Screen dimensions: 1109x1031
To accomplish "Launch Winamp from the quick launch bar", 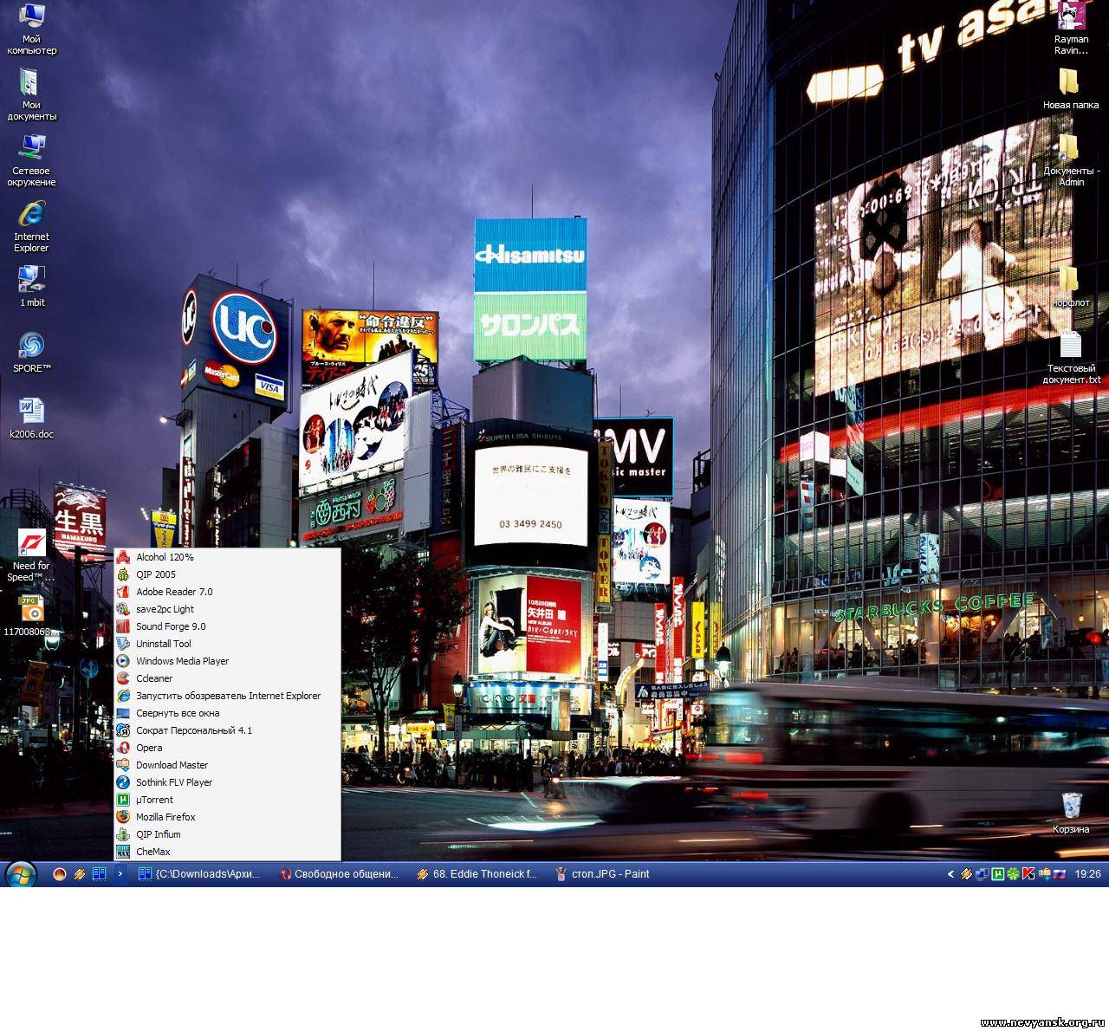I will [x=80, y=874].
